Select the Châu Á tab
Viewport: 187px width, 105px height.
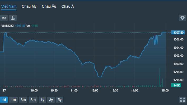tap(68, 6)
